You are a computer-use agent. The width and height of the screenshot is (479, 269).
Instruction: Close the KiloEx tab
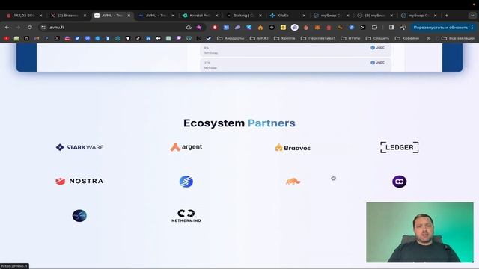[x=304, y=16]
